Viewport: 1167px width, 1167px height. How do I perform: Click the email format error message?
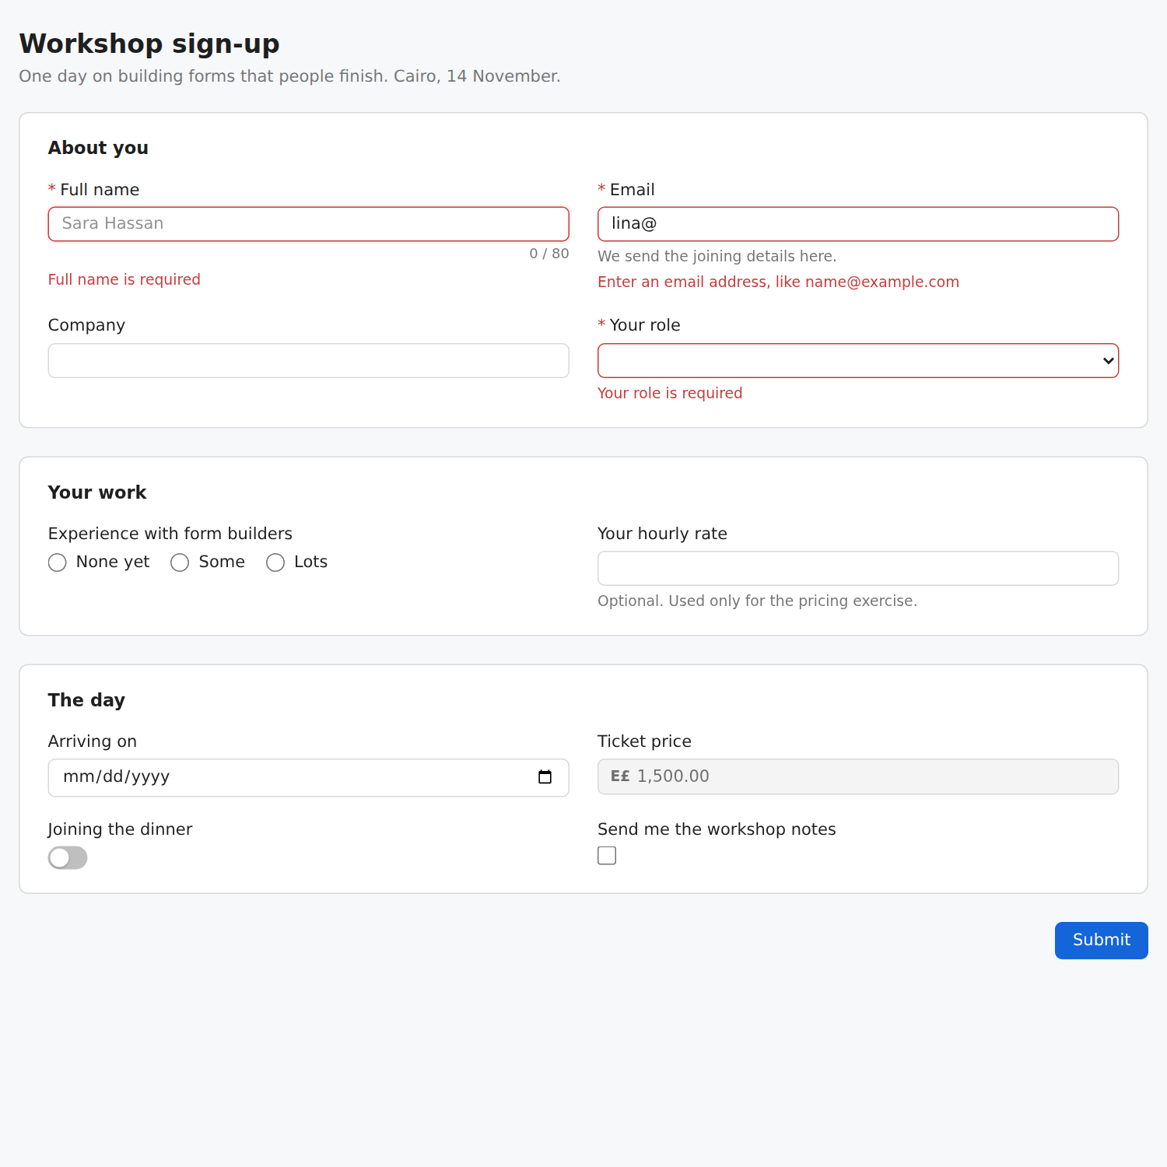pyautogui.click(x=778, y=282)
